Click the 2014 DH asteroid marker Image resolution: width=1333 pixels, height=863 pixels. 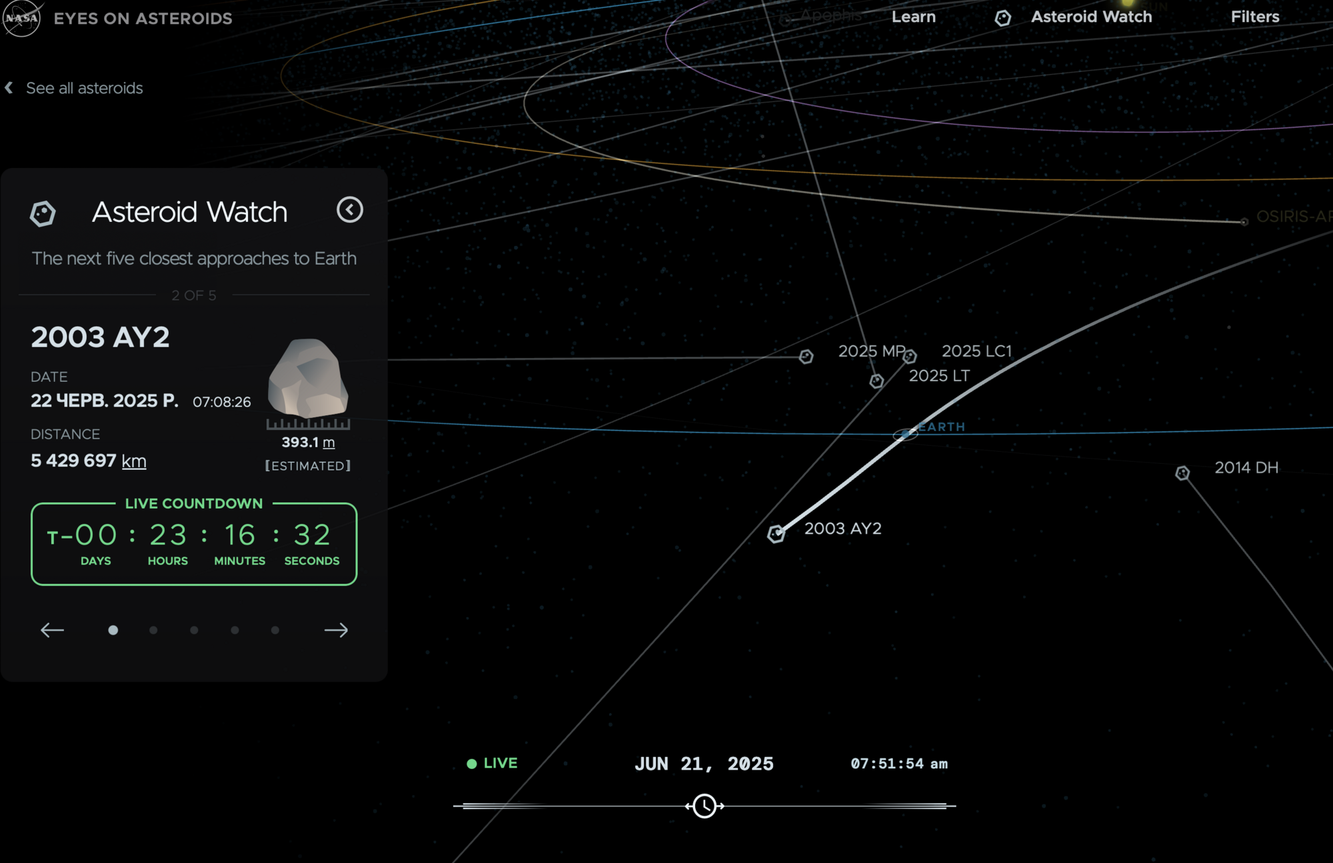point(1182,472)
